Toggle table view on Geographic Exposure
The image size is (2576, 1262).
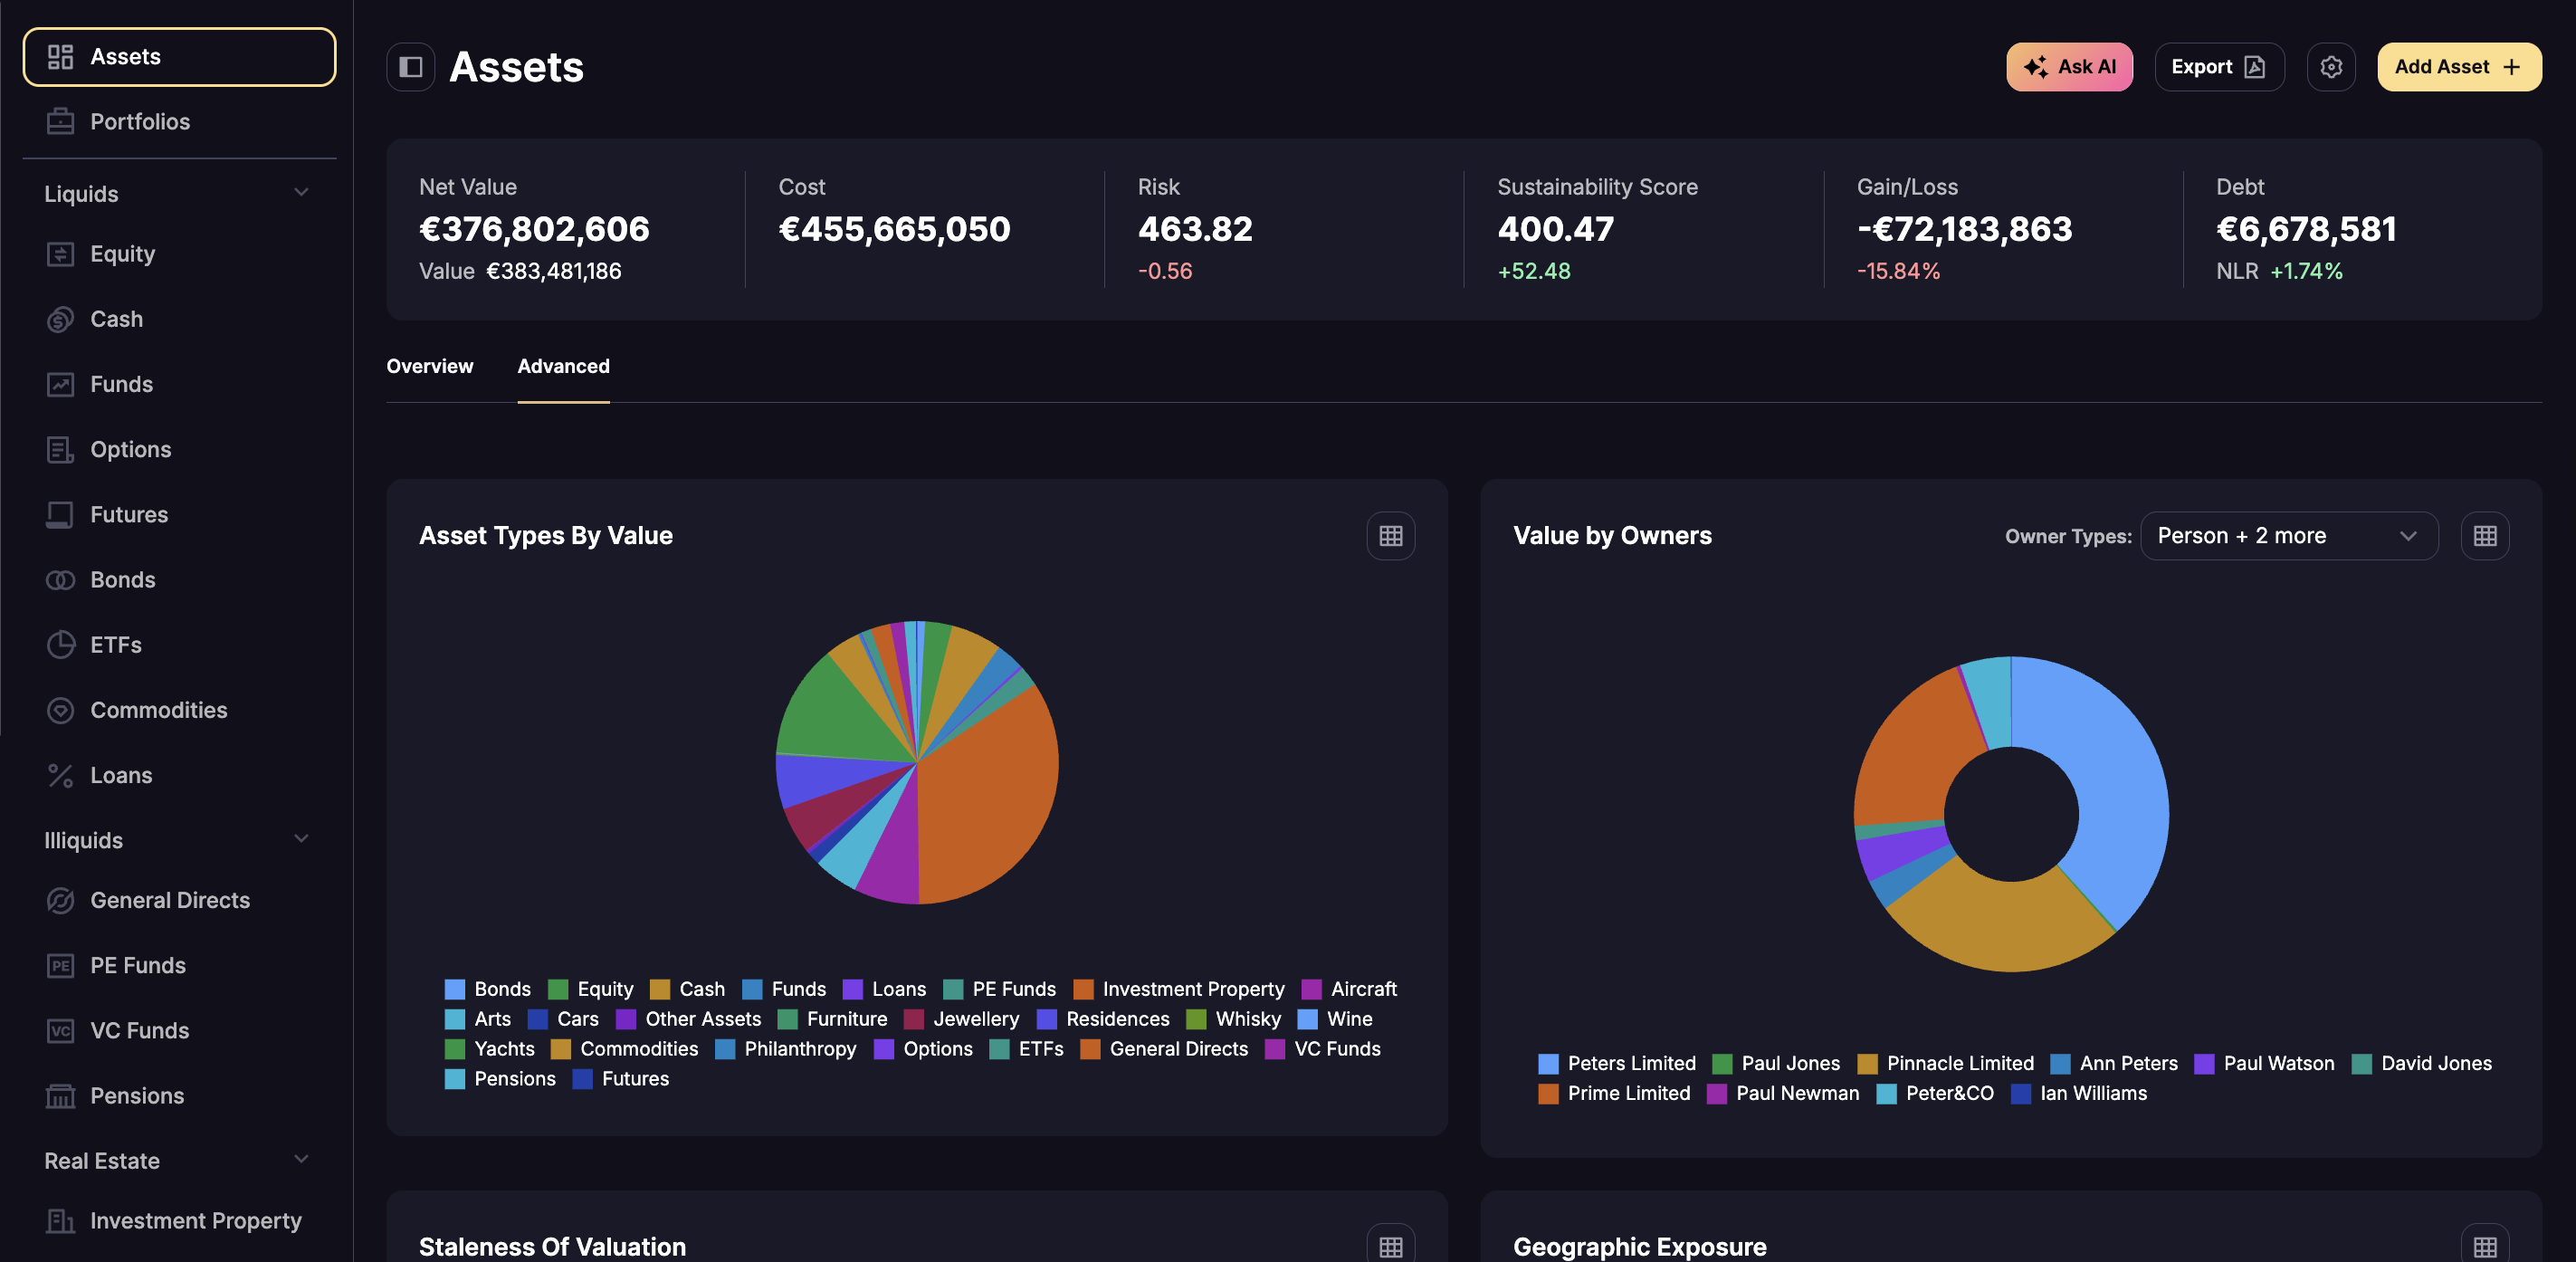pos(2485,1244)
